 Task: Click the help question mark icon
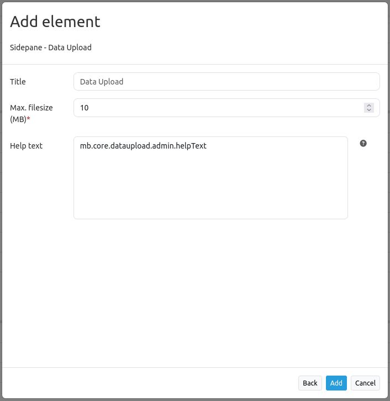pyautogui.click(x=363, y=144)
